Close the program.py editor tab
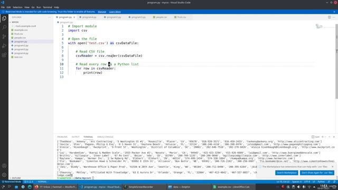The height and width of the screenshot is (190, 338). pyautogui.click(x=74, y=17)
